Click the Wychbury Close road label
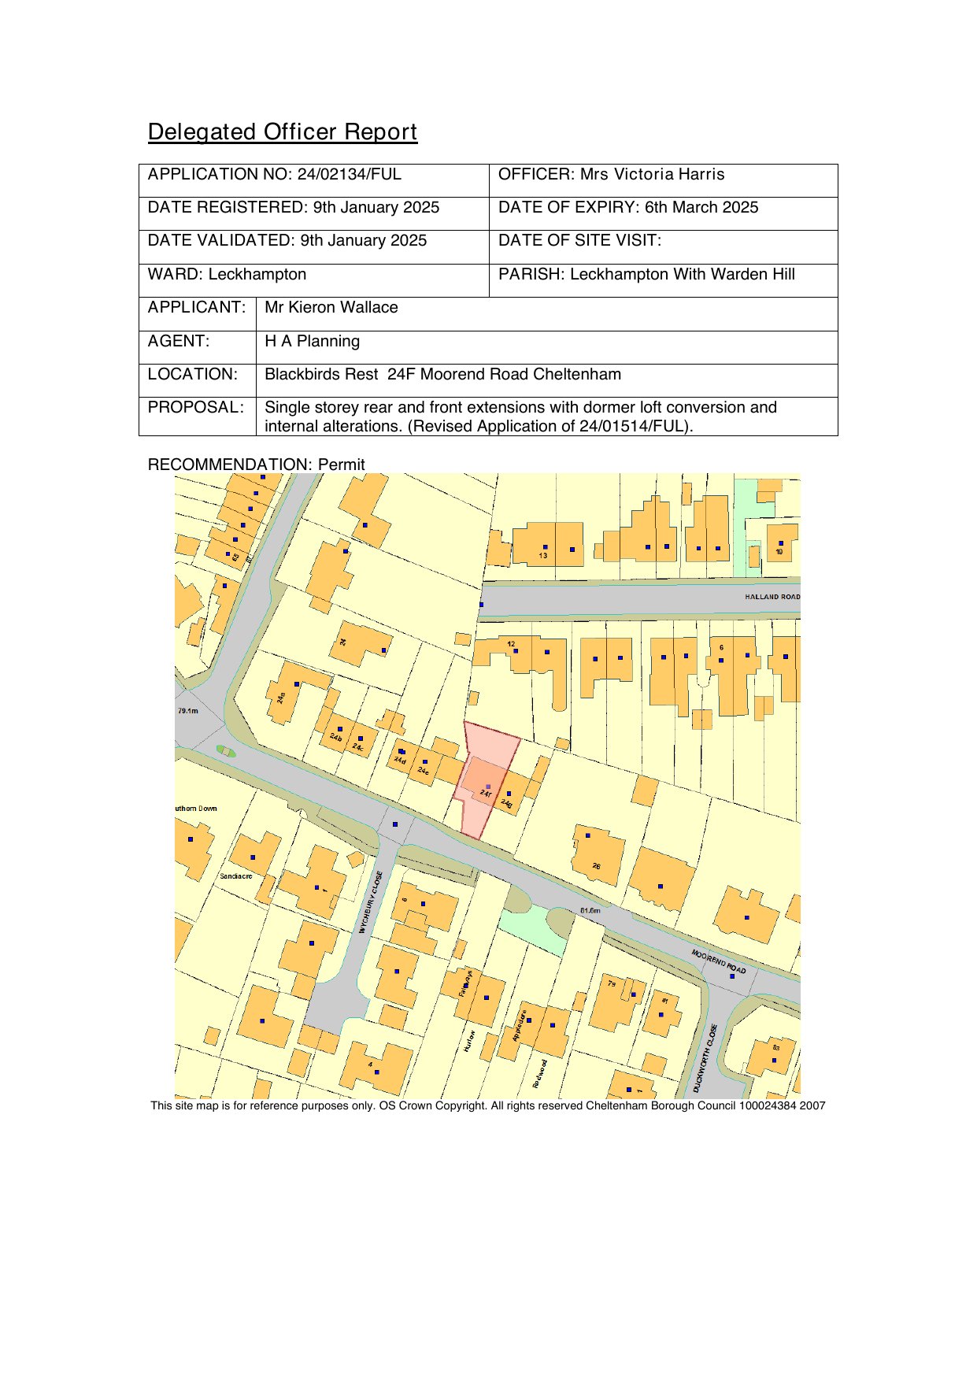This screenshot has height=1381, width=977. click(x=370, y=902)
